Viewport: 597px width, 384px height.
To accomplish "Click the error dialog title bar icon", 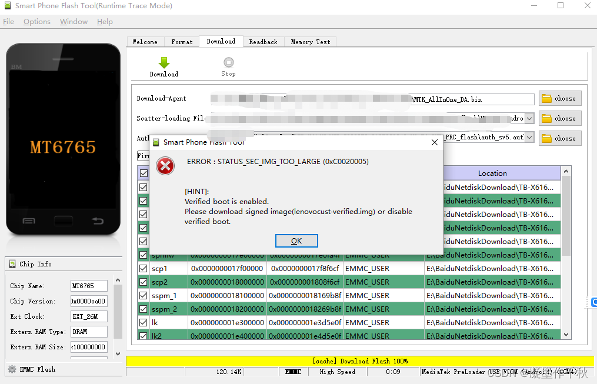I will click(156, 142).
